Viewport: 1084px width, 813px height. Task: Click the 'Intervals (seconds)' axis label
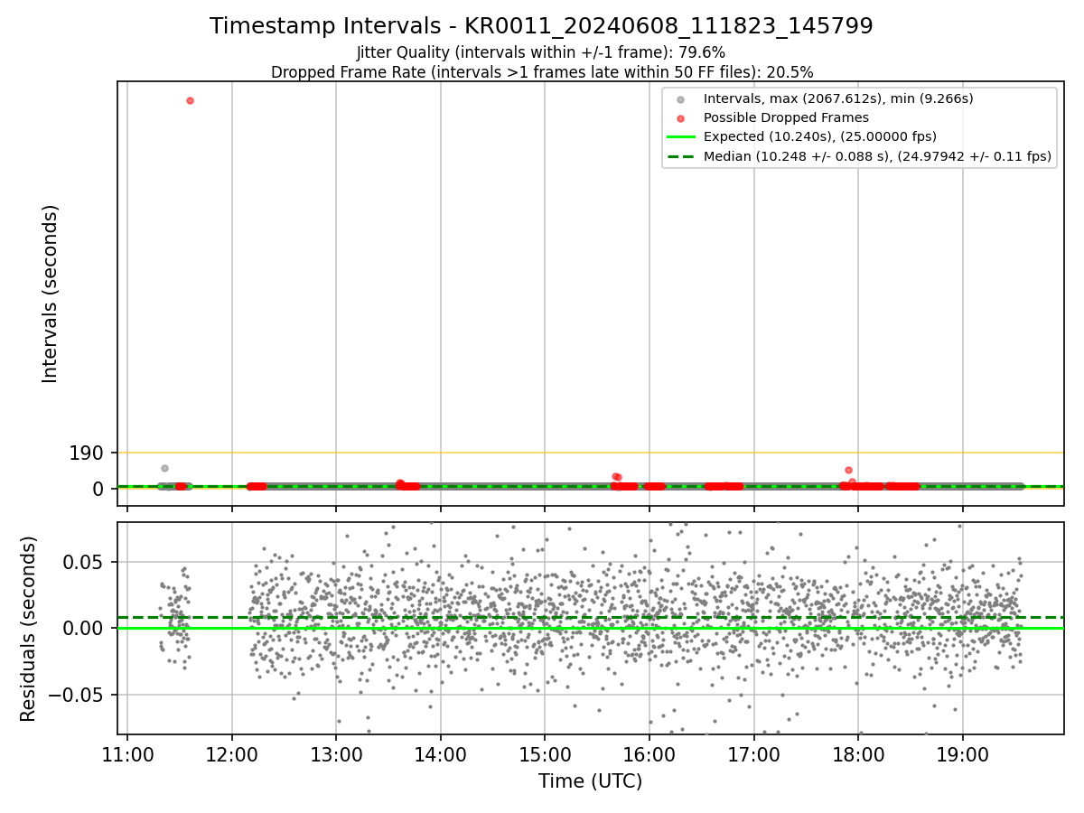coord(51,294)
